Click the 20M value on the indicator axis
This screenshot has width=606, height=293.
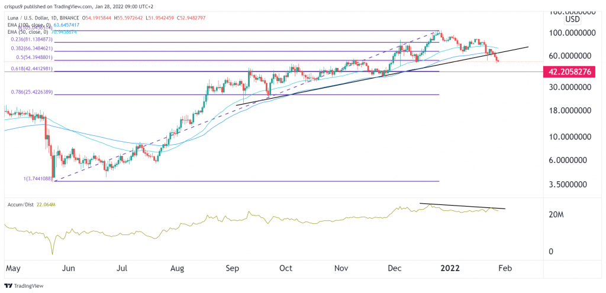click(557, 215)
